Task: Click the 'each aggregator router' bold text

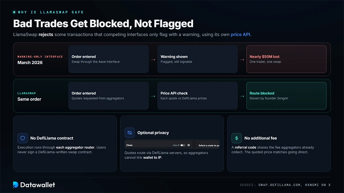Action: point(75,147)
